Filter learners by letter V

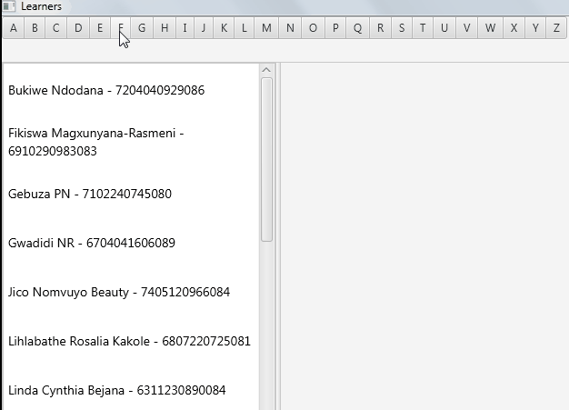(466, 28)
